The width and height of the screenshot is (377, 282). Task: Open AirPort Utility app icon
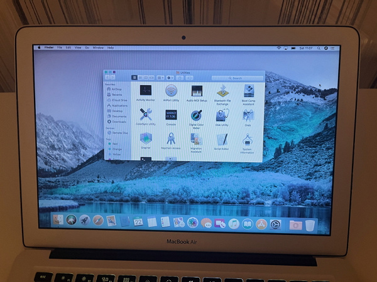pos(171,91)
